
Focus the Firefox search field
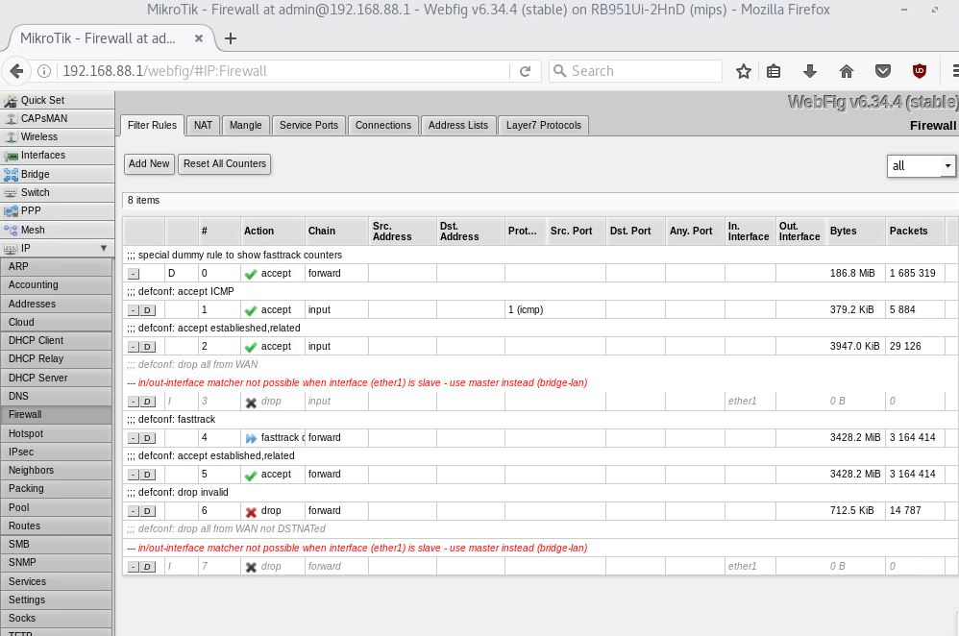[x=636, y=71]
